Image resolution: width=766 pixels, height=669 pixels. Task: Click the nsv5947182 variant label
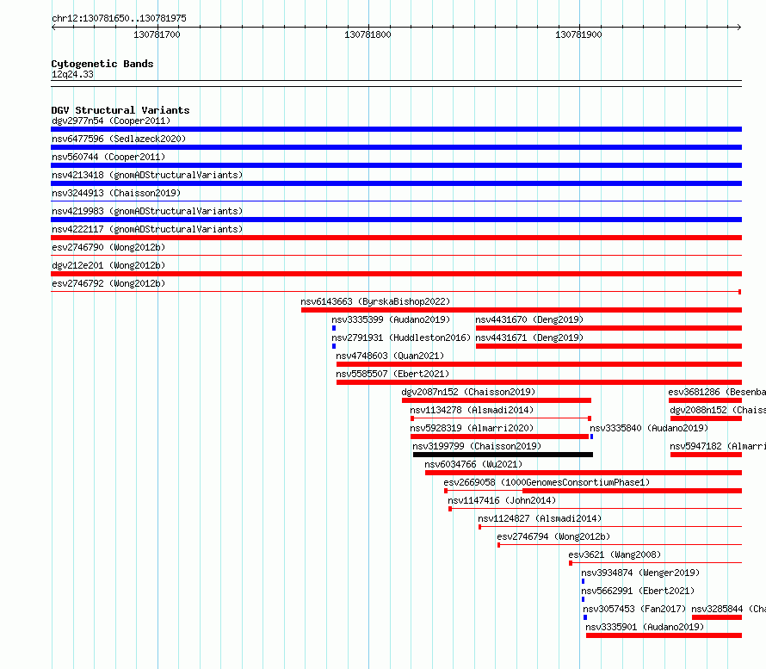[718, 446]
